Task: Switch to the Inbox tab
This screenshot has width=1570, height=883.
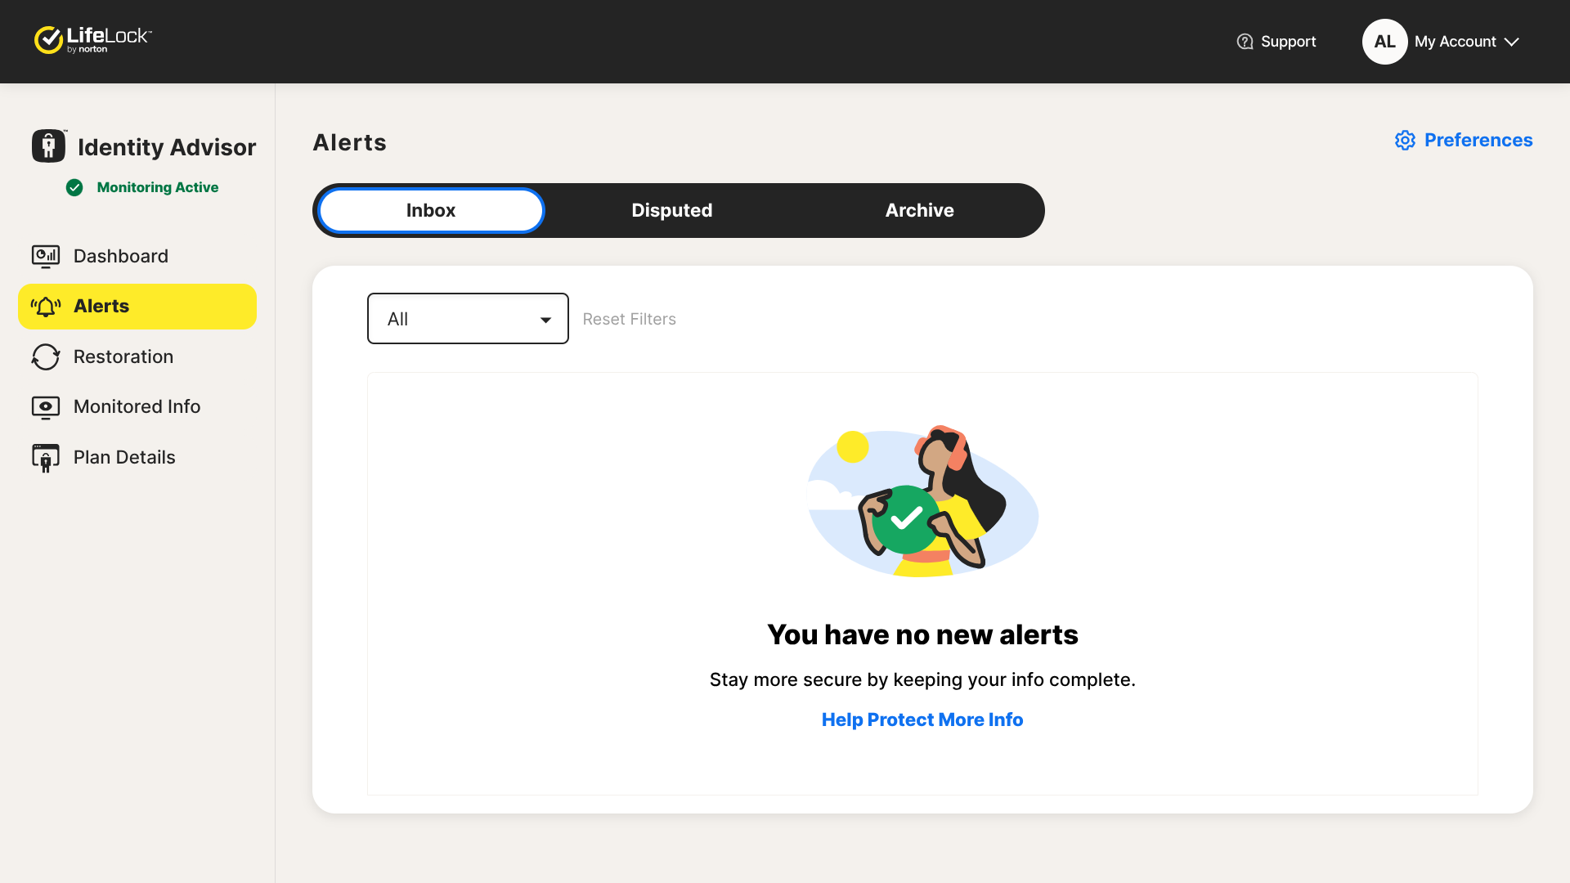Action: 431,211
